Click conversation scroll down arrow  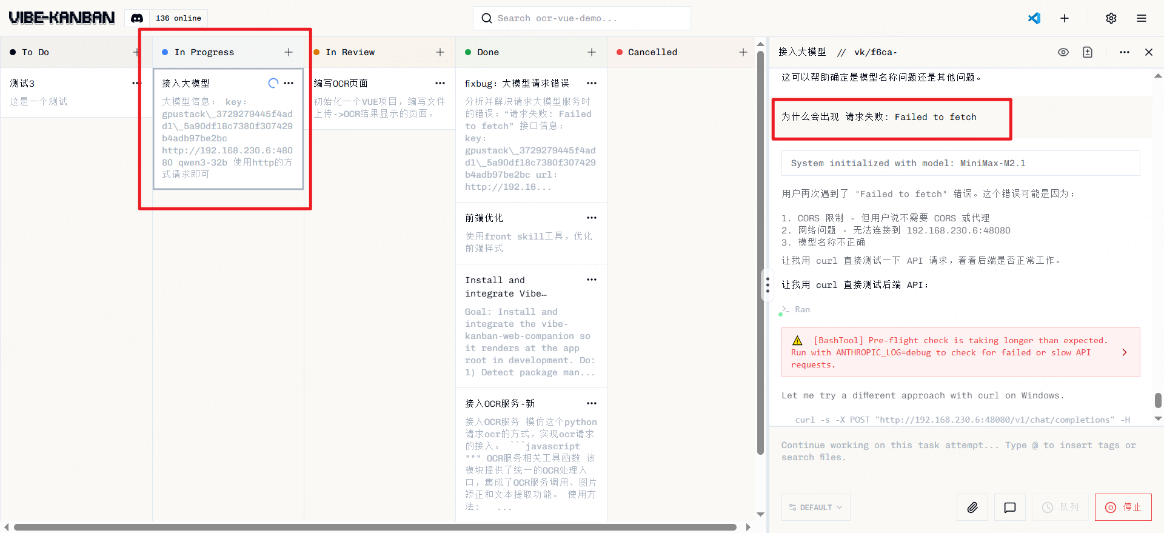[1158, 418]
